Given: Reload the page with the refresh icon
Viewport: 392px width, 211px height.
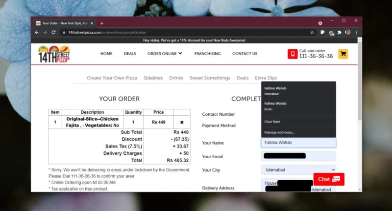Looking at the screenshot, I should [53, 32].
